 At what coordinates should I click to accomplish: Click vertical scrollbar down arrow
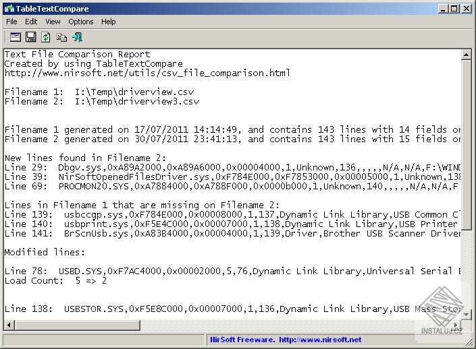click(466, 315)
